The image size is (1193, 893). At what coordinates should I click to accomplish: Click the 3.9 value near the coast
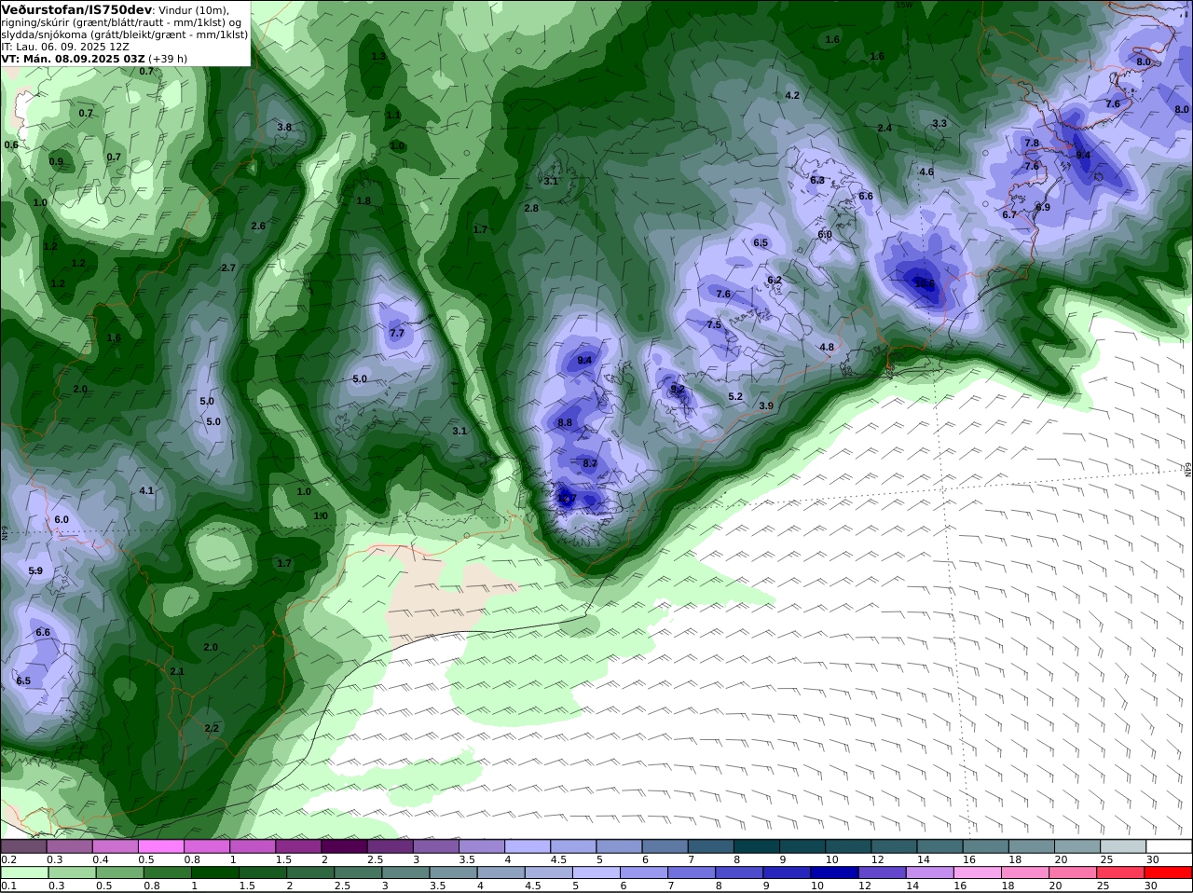[x=766, y=406]
